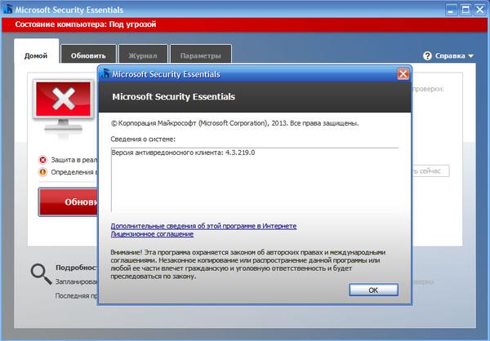Screen dimensions: 490x341
Task: Open the Обновить tab
Action: click(x=88, y=55)
